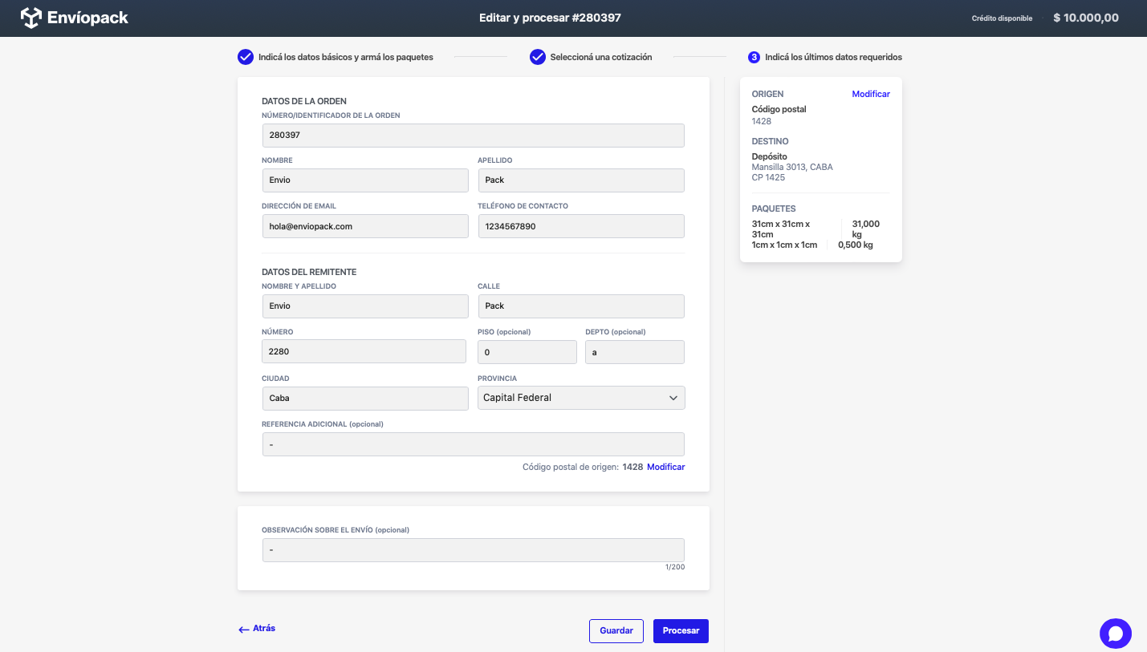Open the Provincia dropdown
This screenshot has height=652, width=1147.
point(581,398)
